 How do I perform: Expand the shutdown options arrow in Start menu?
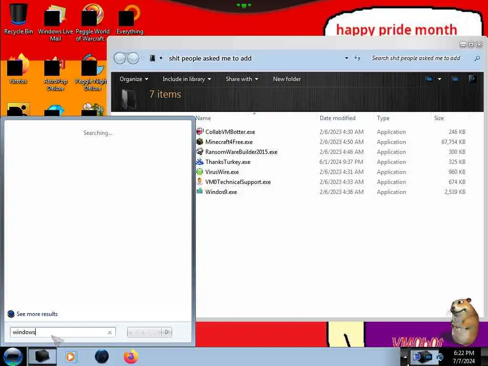pyautogui.click(x=167, y=332)
